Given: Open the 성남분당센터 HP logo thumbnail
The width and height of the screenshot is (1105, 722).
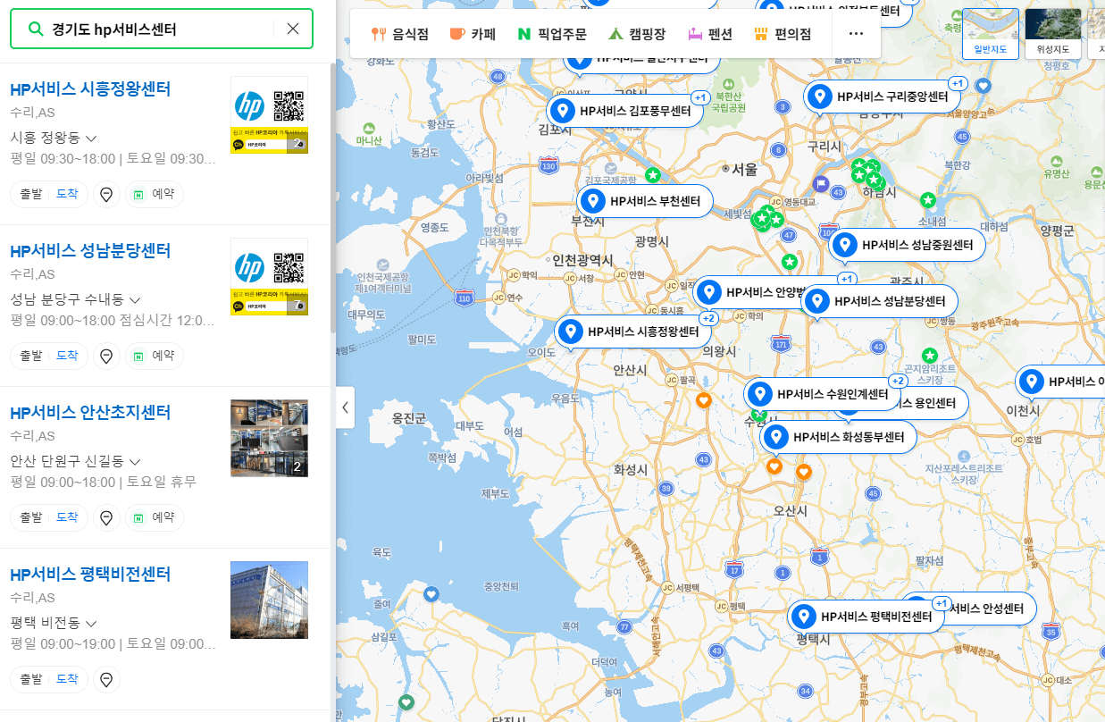Looking at the screenshot, I should coord(269,276).
